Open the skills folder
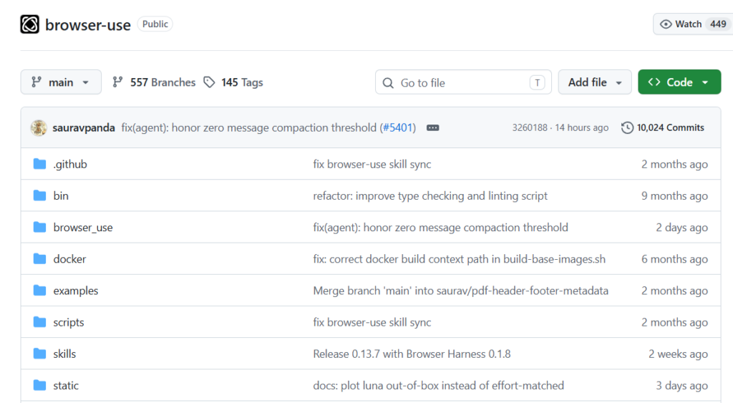This screenshot has height=403, width=733. point(64,354)
